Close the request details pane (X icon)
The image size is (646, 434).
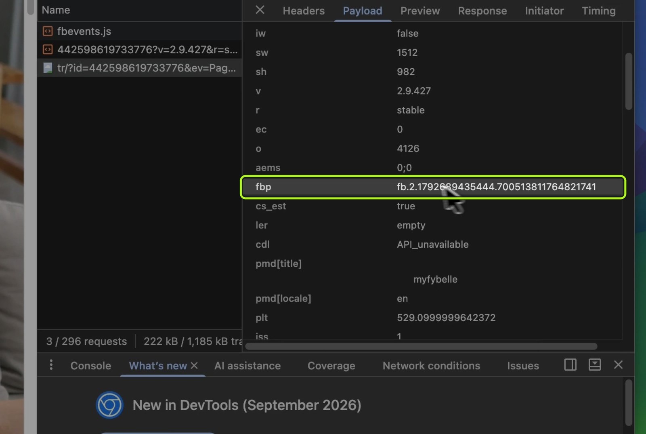click(260, 10)
